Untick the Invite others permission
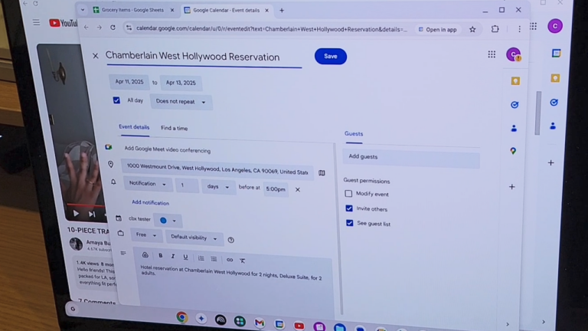The image size is (588, 331). coord(349,208)
